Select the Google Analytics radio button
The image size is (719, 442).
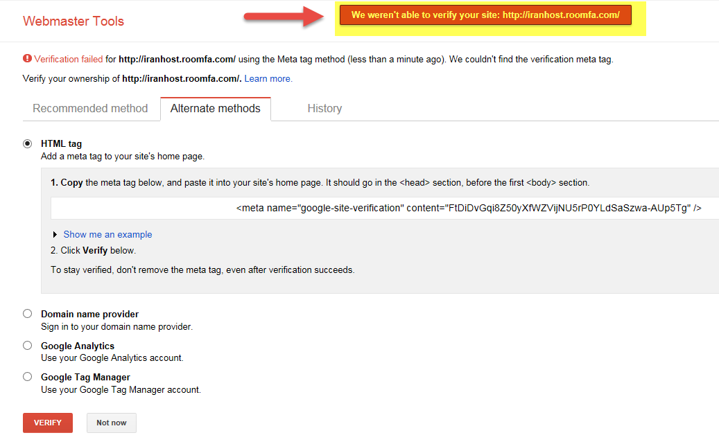28,346
